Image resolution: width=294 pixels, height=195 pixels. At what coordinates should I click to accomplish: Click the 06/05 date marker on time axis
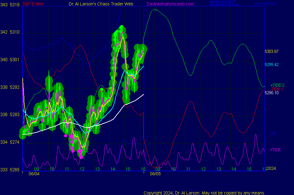tap(155, 174)
